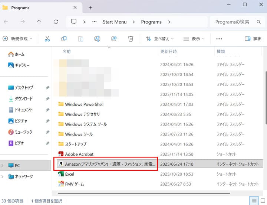Image resolution: width=267 pixels, height=205 pixels.
Task: Open the 並べ替え sort dropdown
Action: 159,39
